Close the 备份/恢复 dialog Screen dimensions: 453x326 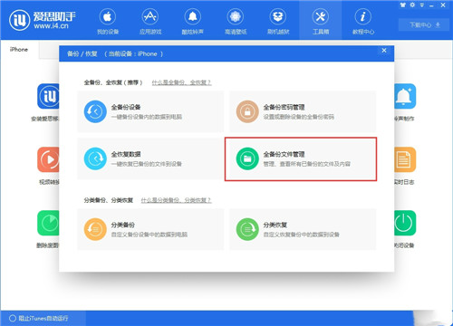pos(384,51)
